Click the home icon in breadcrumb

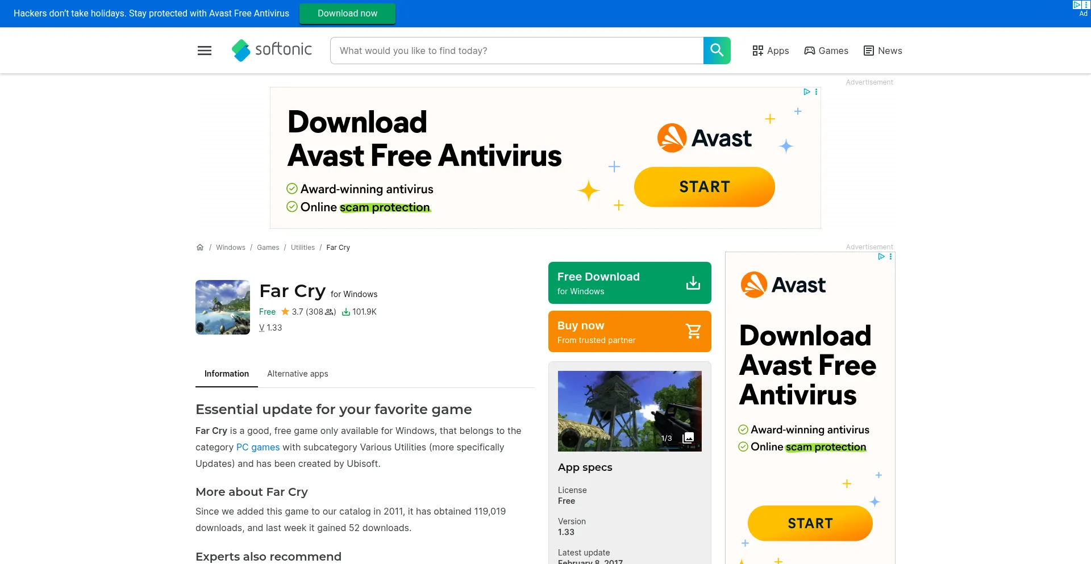(x=200, y=248)
